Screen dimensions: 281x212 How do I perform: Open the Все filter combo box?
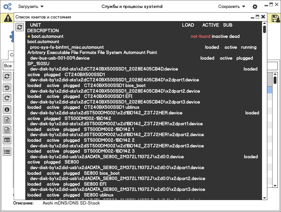point(8,66)
